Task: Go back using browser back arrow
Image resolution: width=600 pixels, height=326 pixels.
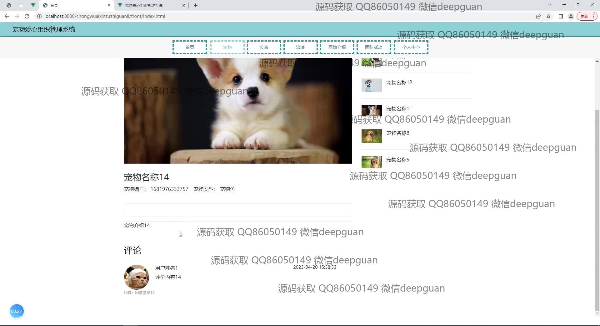Action: coord(7,16)
